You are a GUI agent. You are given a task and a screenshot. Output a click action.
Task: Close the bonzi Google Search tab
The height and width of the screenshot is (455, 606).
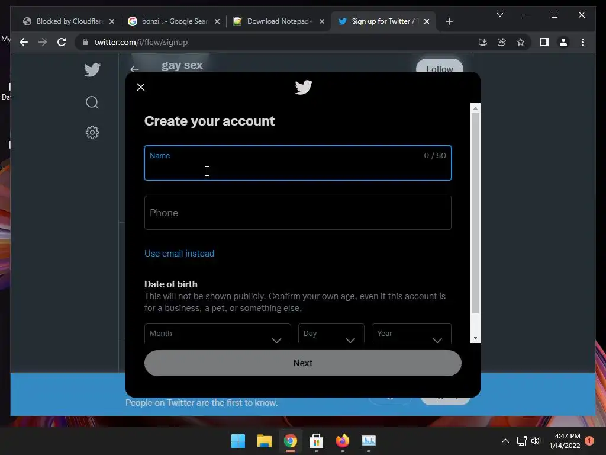point(217,21)
